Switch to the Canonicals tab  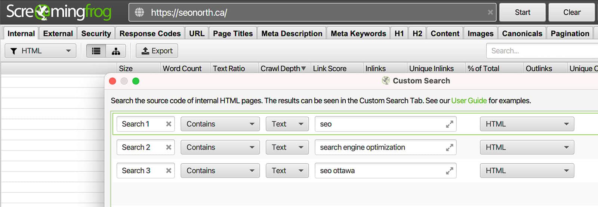[x=522, y=33]
